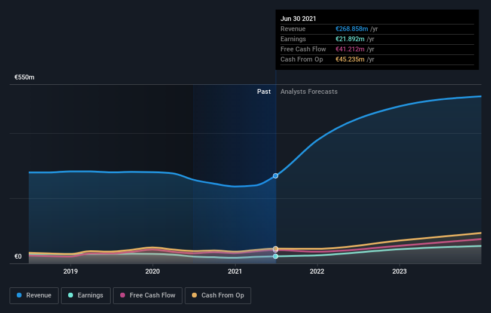The image size is (491, 313).
Task: Toggle the Revenue series legend button
Action: [x=34, y=296]
